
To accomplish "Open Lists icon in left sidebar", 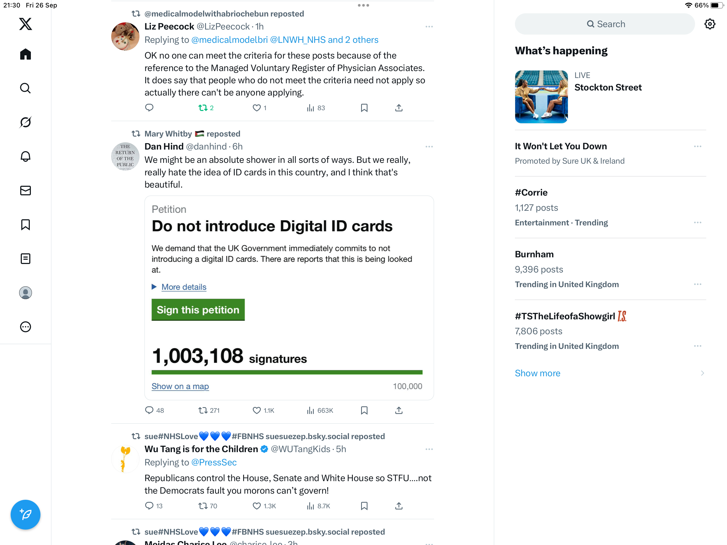I will [x=25, y=259].
